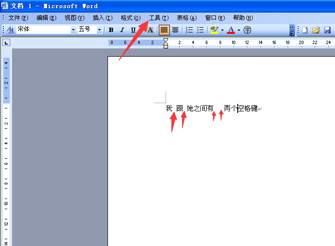Open the font name dropdown 宋体
335x246 pixels.
[73, 30]
